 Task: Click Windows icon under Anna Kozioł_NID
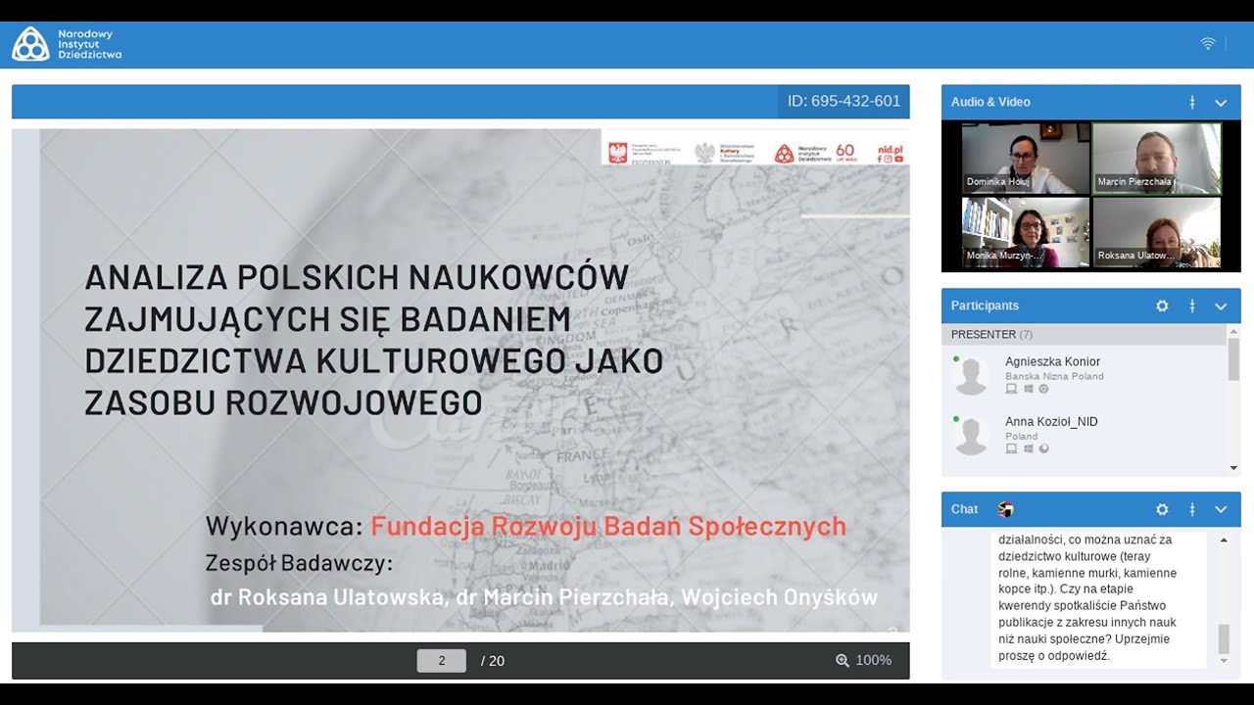(x=1028, y=448)
